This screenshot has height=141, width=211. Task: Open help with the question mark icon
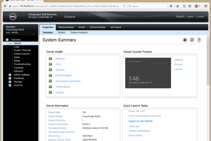199,40
